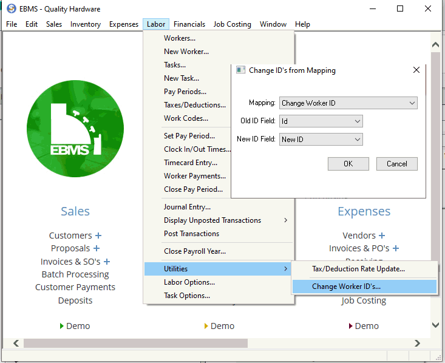The height and width of the screenshot is (363, 445).
Task: Confirm with the OK button
Action: (x=348, y=164)
